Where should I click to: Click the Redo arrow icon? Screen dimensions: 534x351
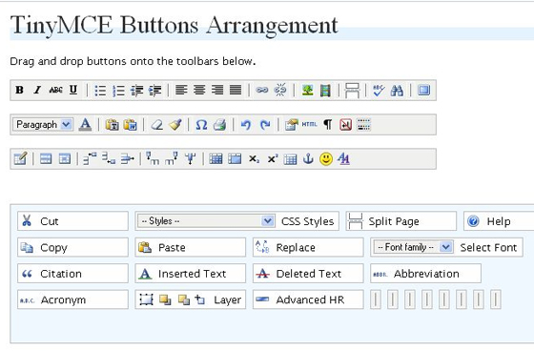coord(265,125)
